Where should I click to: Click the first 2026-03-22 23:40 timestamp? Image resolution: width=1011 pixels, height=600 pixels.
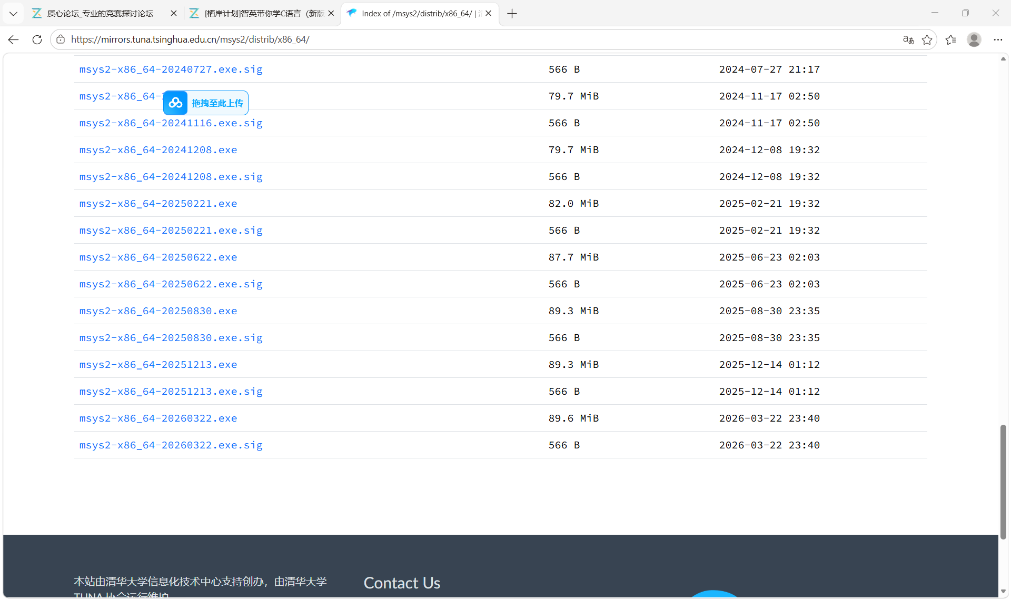[x=769, y=418]
